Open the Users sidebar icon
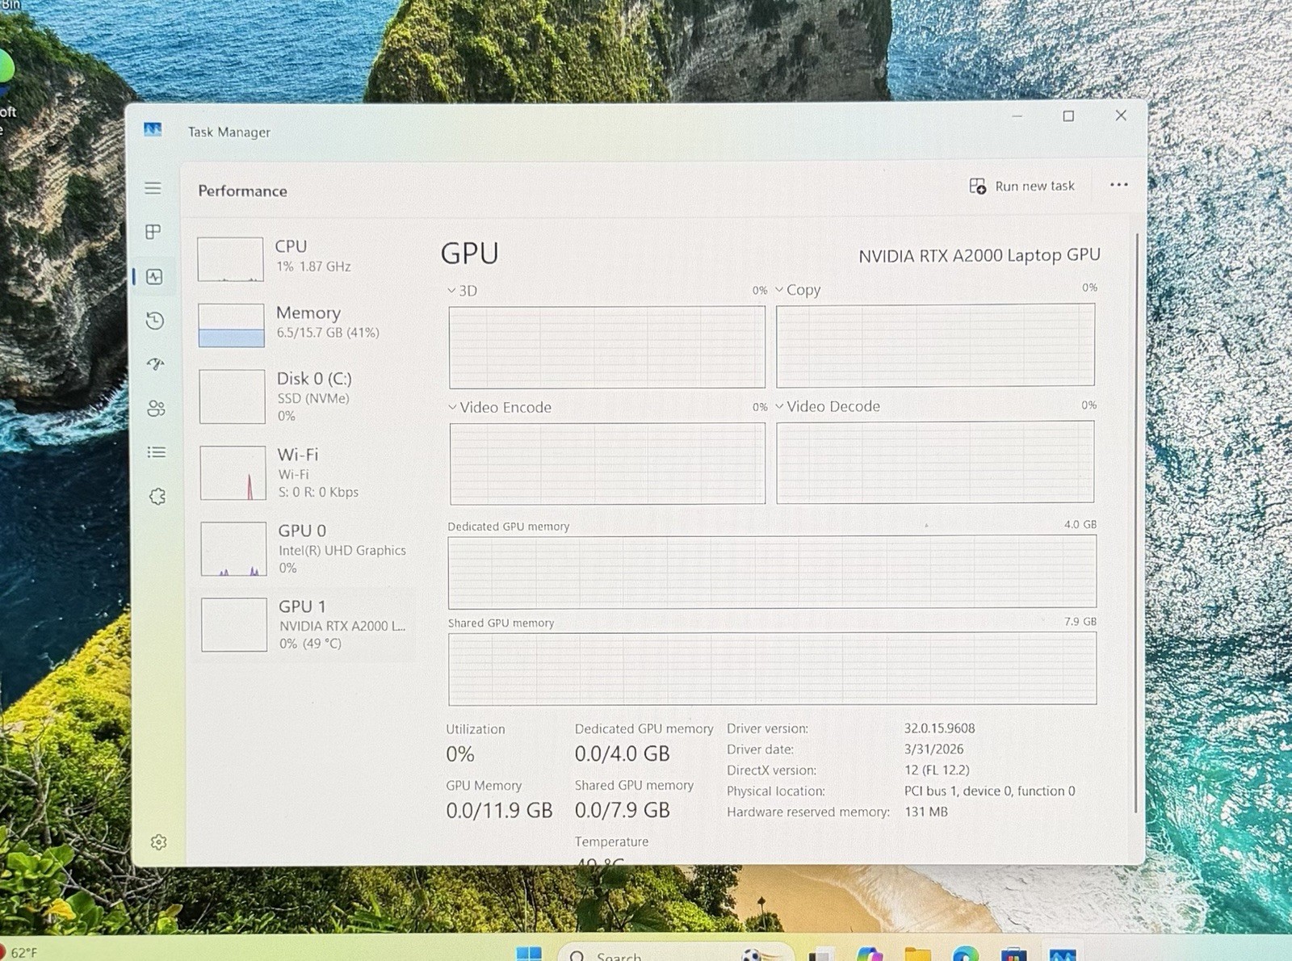The height and width of the screenshot is (961, 1292). pyautogui.click(x=157, y=409)
